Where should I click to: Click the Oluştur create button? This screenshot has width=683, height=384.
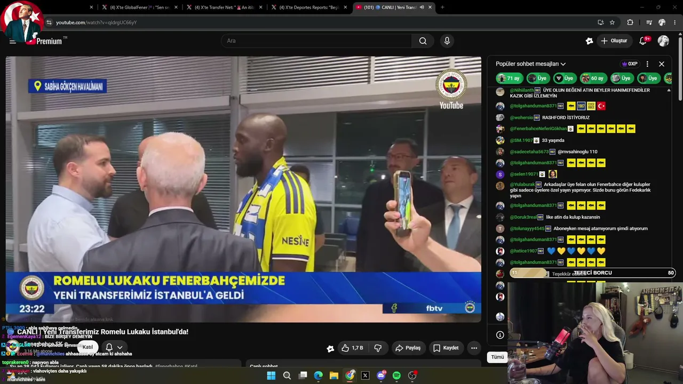point(614,41)
